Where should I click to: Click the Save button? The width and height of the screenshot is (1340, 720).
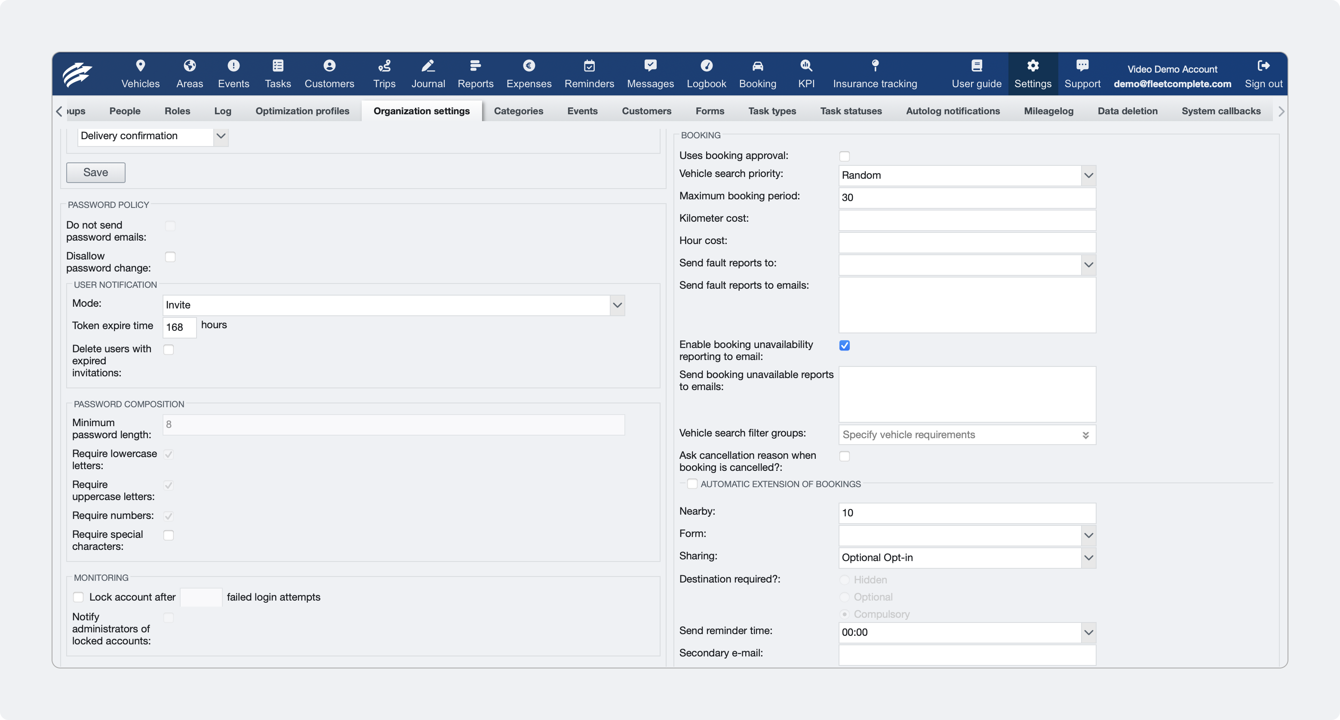click(96, 172)
